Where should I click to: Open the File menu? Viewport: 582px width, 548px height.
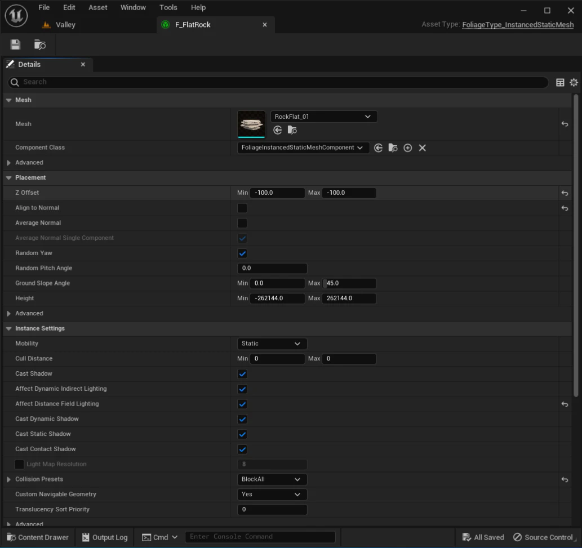pyautogui.click(x=44, y=7)
